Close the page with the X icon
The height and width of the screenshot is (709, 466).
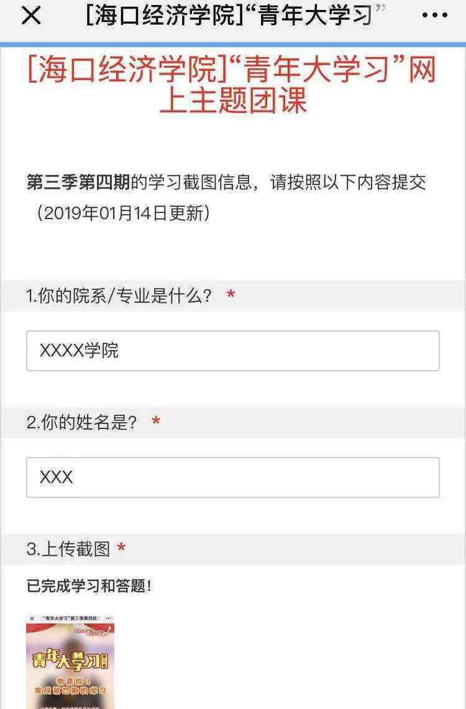pos(31,16)
